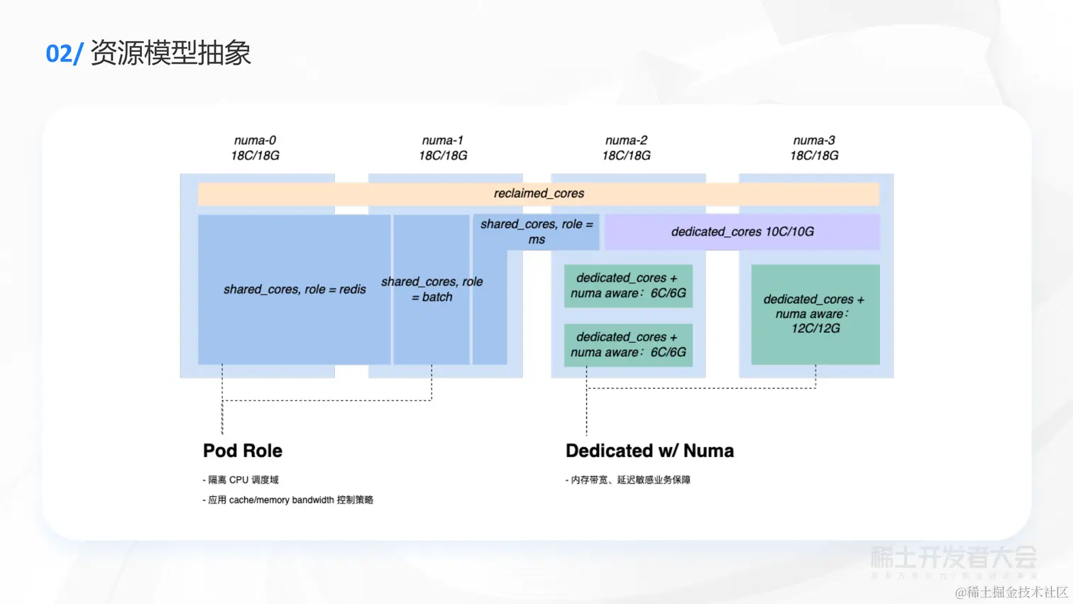
Task: Click the 02/ section number
Action: pos(65,54)
